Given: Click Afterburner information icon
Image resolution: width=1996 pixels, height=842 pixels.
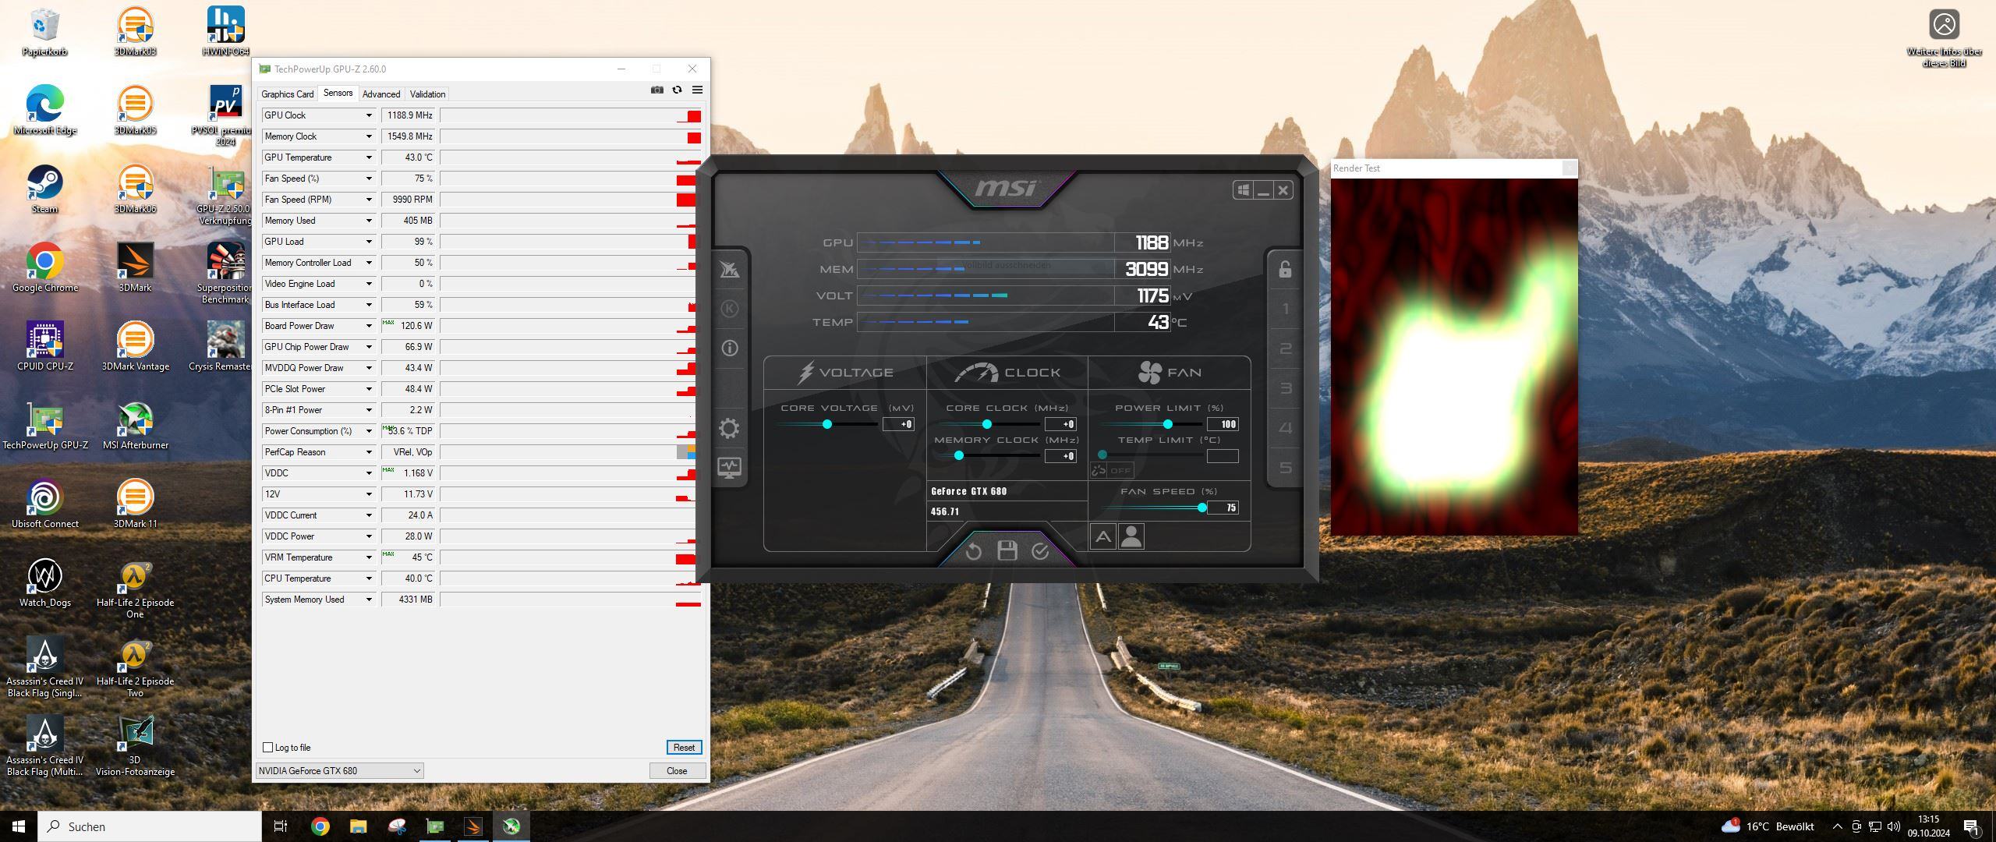Looking at the screenshot, I should [x=729, y=348].
